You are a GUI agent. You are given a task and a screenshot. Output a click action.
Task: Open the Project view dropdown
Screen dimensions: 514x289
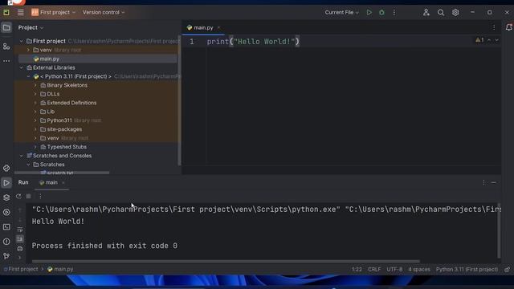pyautogui.click(x=31, y=27)
